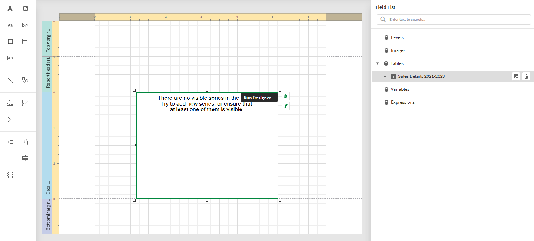Select the Line drawing tool
Screen dimensions: 534x241
[x=10, y=81]
